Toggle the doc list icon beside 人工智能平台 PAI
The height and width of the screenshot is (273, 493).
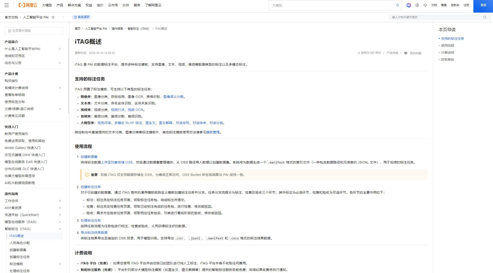click(53, 17)
